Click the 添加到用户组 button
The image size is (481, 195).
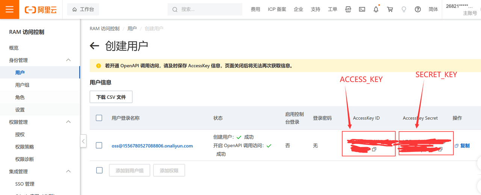(x=130, y=170)
